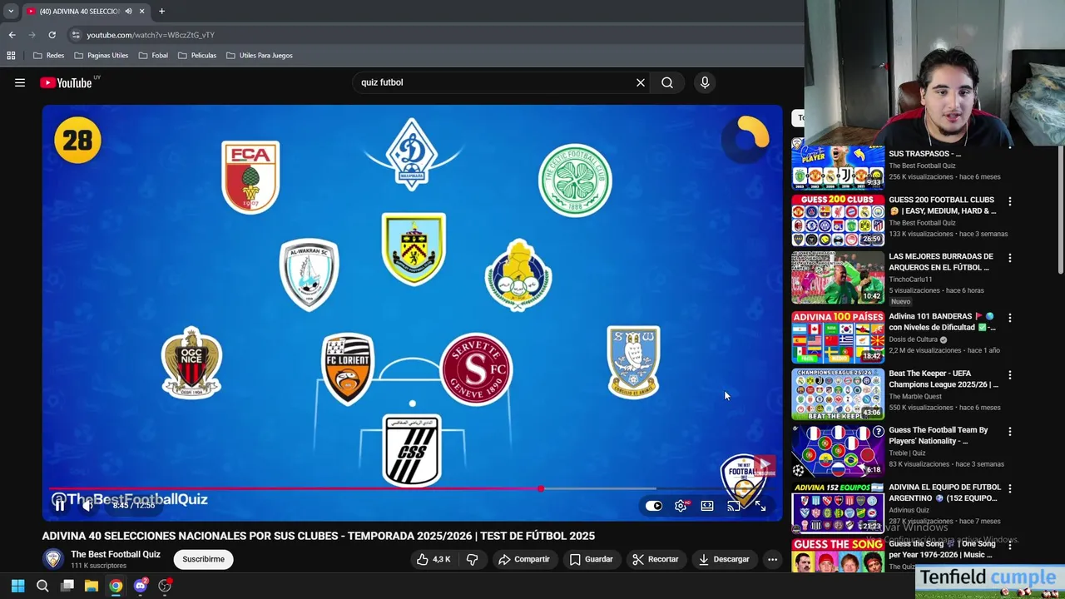1065x599 pixels.
Task: Save the video with Guardar
Action: point(592,559)
